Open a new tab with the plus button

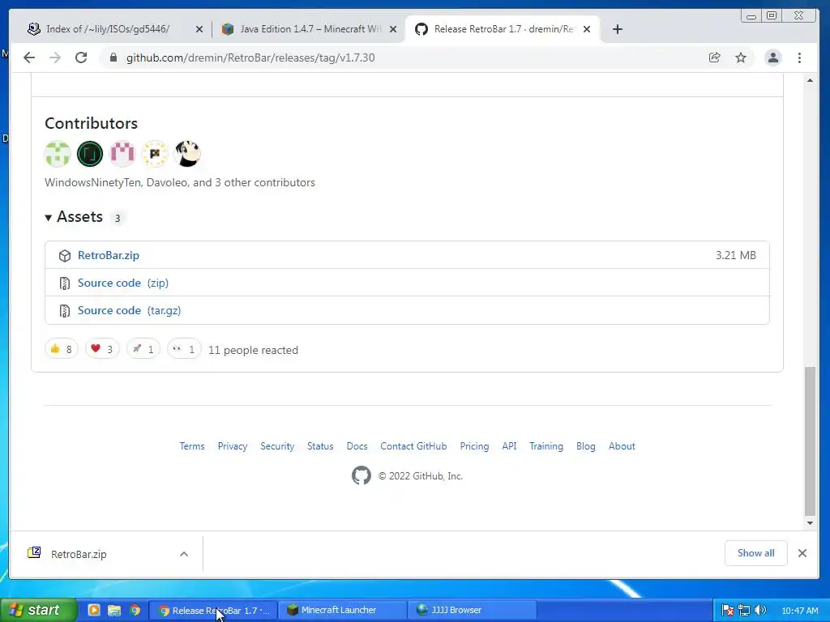[617, 29]
